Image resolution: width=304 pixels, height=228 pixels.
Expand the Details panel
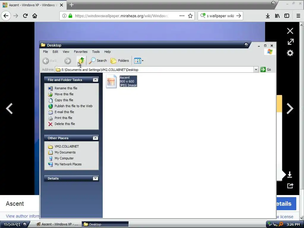point(95,178)
